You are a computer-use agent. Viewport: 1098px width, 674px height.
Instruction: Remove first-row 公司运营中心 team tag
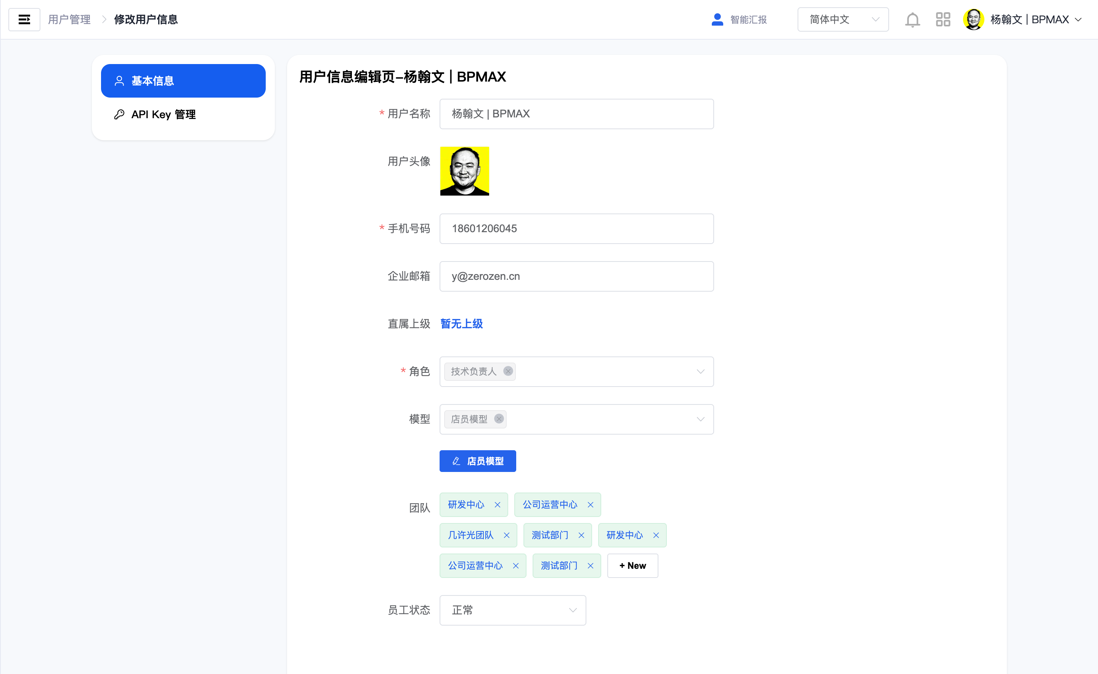click(590, 505)
